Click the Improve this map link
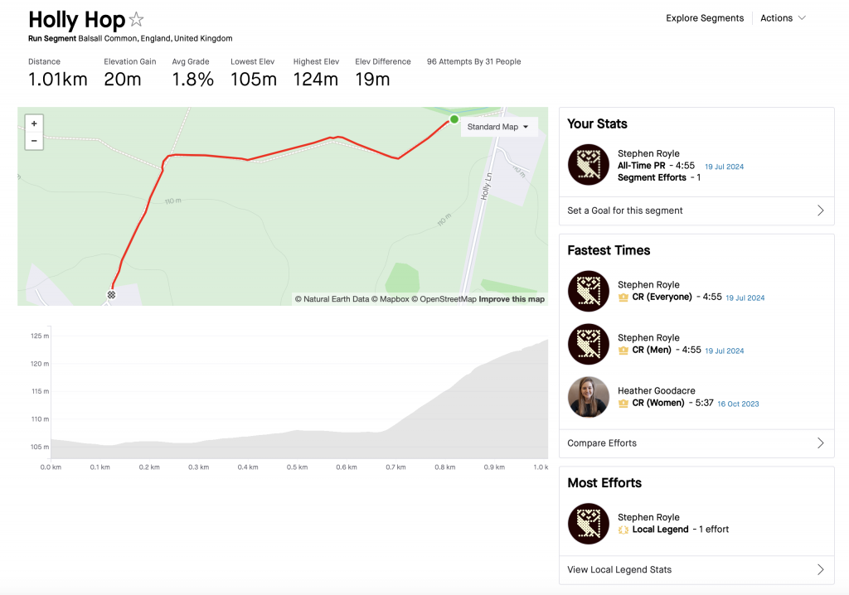 point(511,299)
